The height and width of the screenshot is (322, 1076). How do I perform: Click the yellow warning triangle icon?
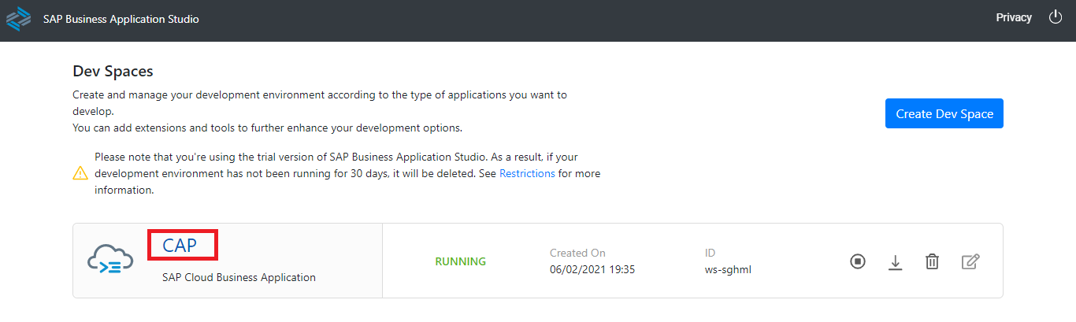tap(80, 173)
